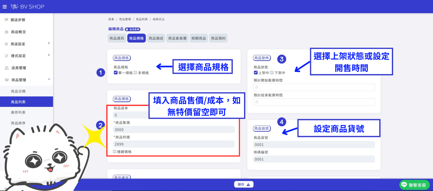This screenshot has width=433, height=191.
Task: Click 商品列表 in the breadcrumb
Action: click(142, 19)
